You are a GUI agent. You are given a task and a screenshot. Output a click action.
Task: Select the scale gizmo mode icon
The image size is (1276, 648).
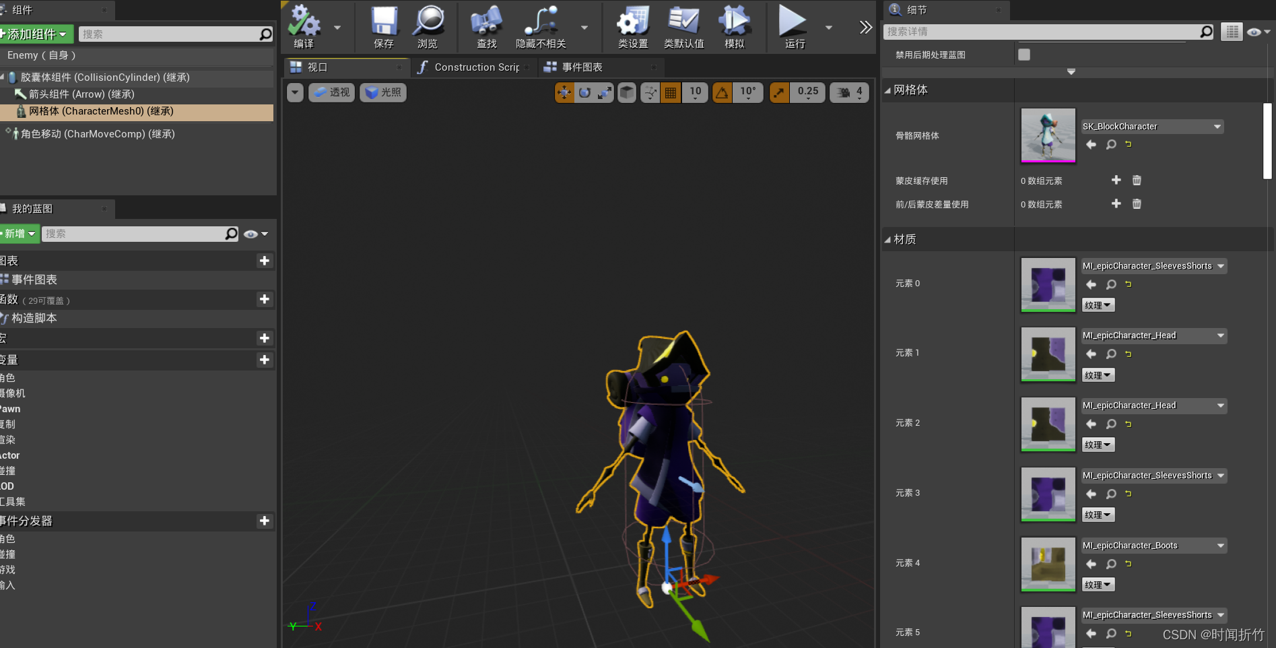605,92
